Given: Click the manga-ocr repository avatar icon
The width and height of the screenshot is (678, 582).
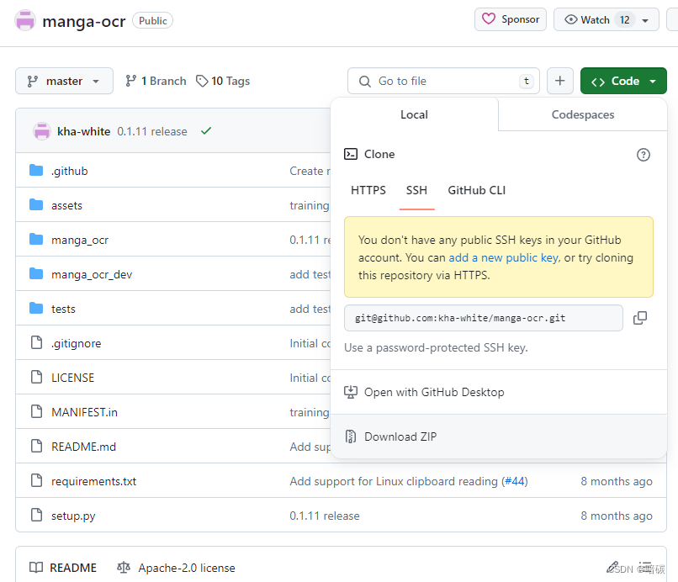Looking at the screenshot, I should coord(25,20).
